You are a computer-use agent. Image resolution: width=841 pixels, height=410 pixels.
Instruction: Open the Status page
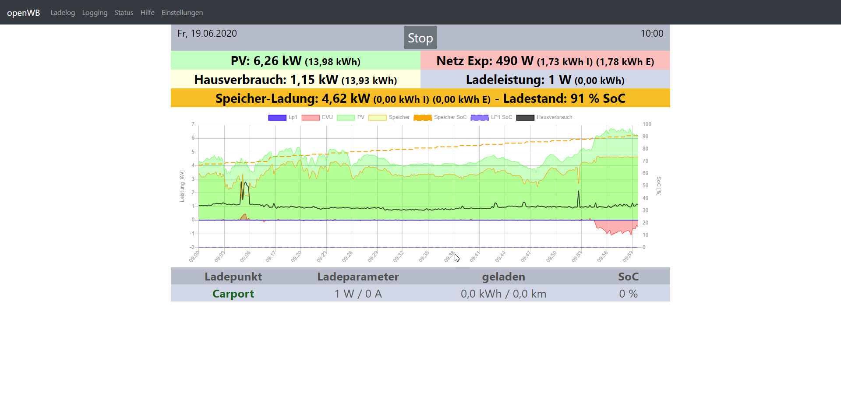[x=124, y=13]
